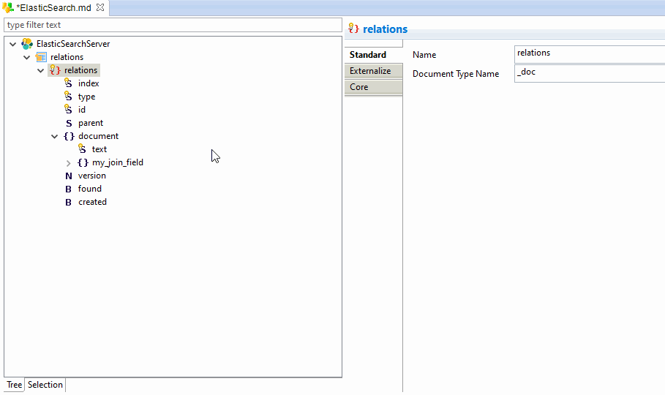The height and width of the screenshot is (395, 665).
Task: Click the relations table icon
Action: point(41,57)
